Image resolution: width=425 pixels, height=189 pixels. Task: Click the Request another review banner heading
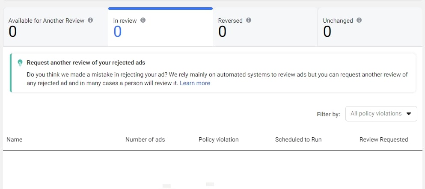86,62
